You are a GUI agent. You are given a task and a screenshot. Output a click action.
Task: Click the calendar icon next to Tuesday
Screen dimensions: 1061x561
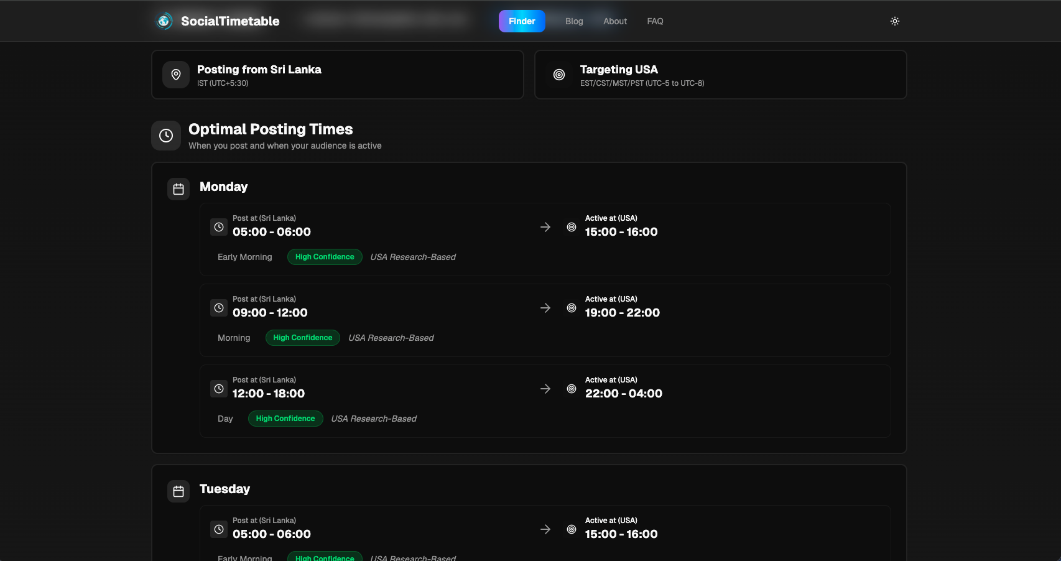click(x=178, y=491)
